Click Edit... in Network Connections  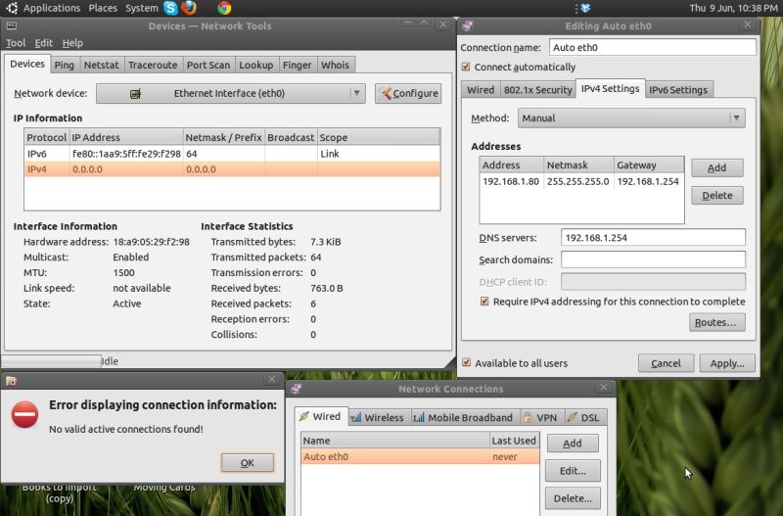point(573,471)
